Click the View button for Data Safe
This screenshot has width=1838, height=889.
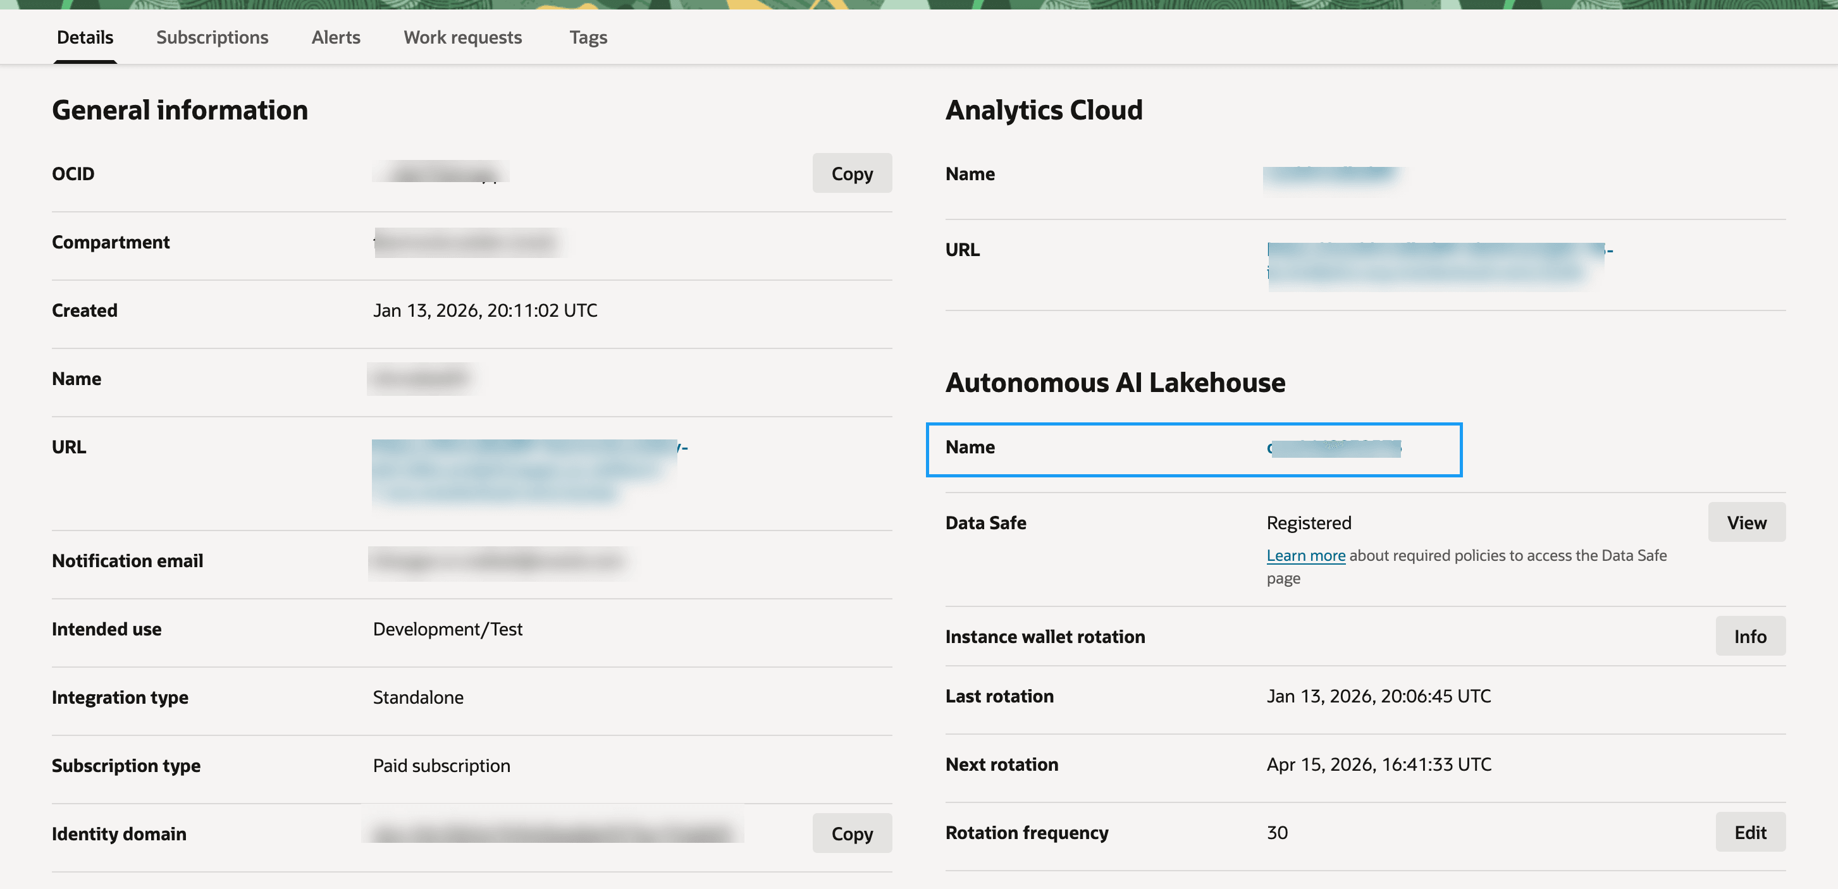point(1746,522)
